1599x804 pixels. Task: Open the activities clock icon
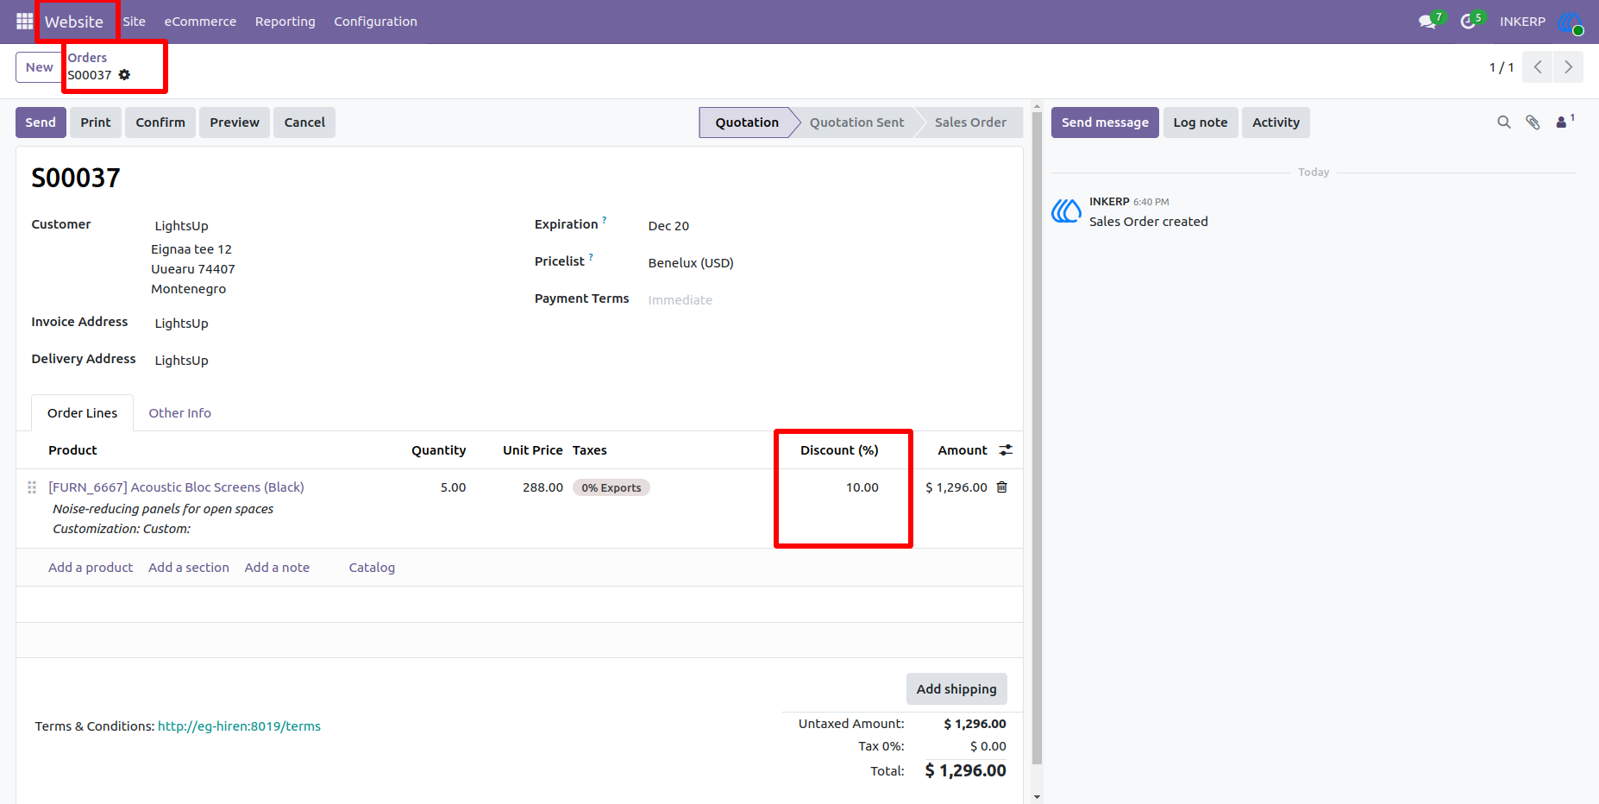(x=1467, y=22)
